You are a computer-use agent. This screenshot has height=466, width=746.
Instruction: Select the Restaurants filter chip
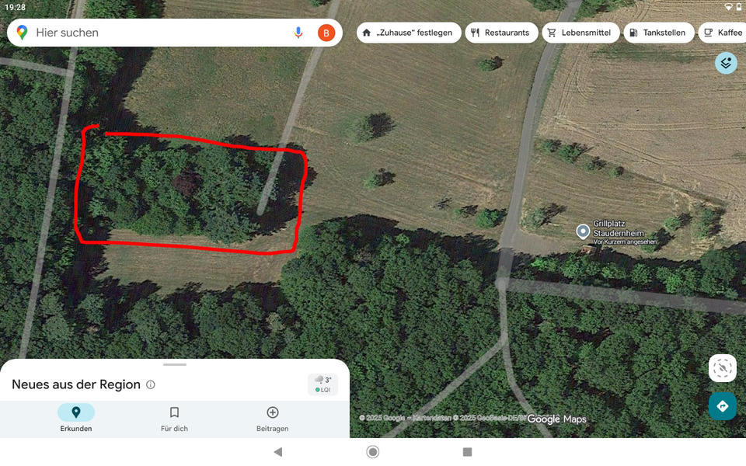click(x=501, y=33)
